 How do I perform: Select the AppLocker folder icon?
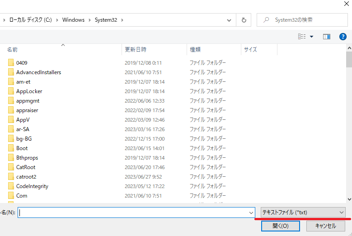[11, 91]
